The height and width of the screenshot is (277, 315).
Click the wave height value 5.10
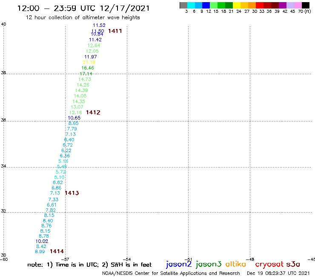59,177
